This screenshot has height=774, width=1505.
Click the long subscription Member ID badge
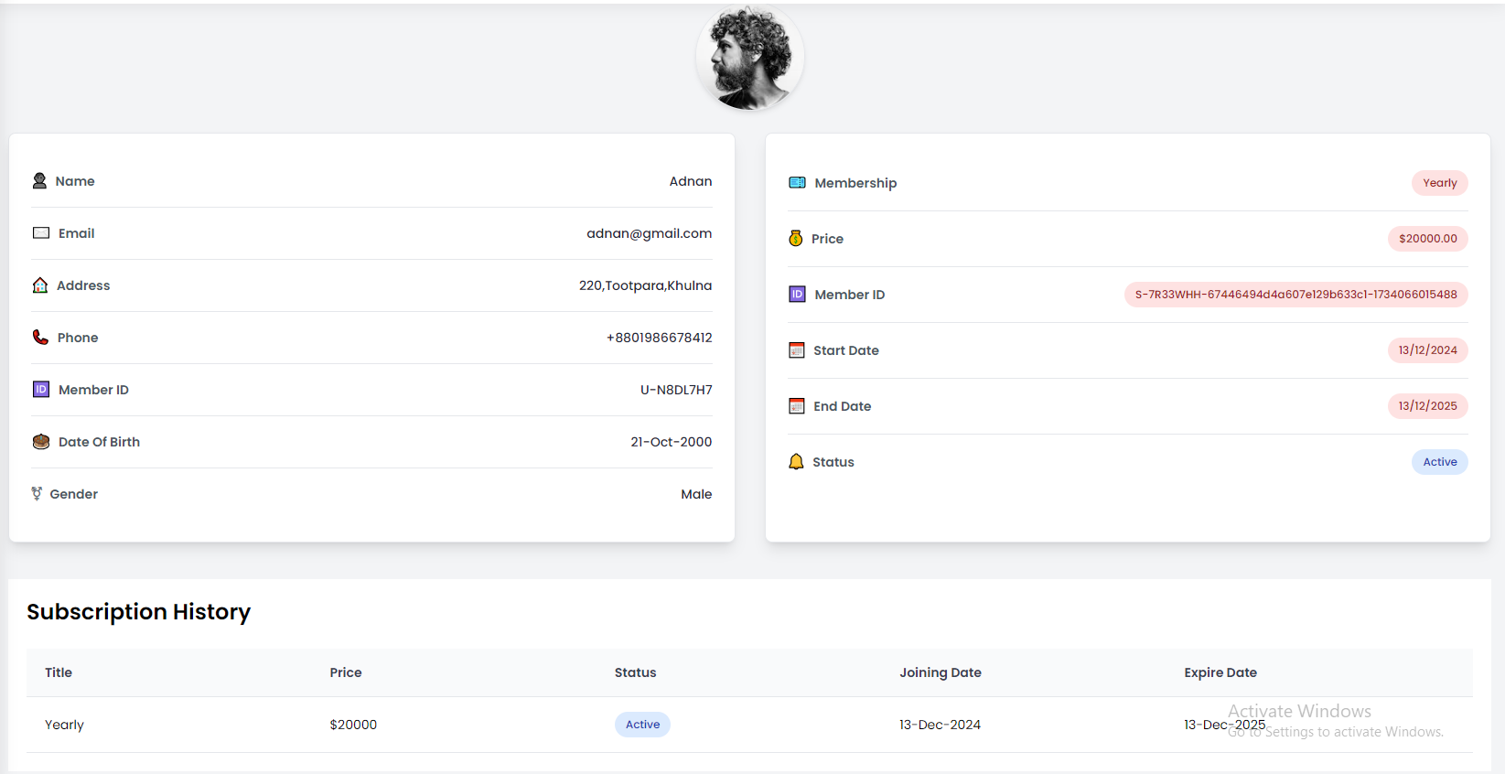pyautogui.click(x=1295, y=295)
